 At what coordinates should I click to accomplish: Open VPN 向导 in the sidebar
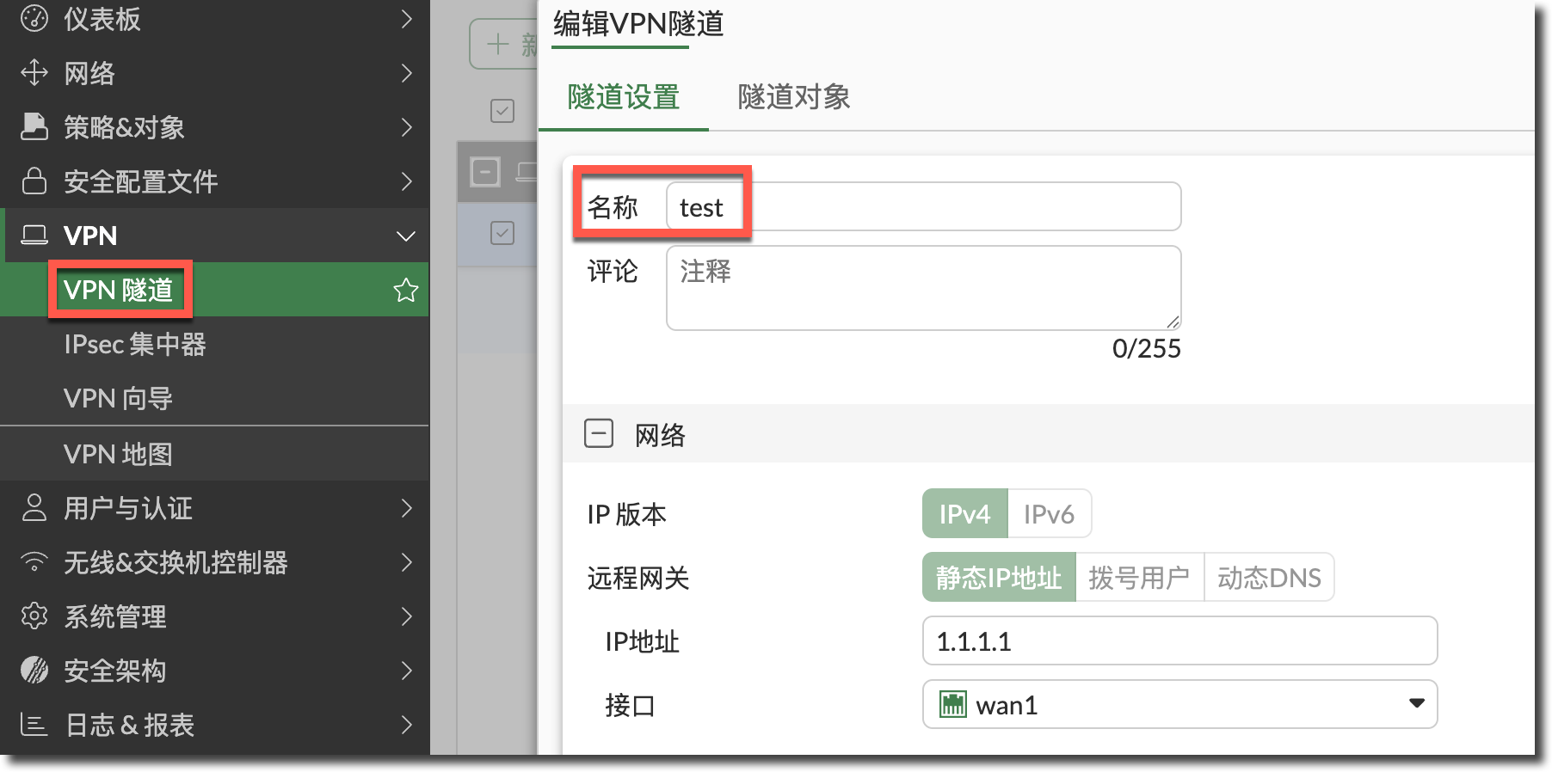118,399
